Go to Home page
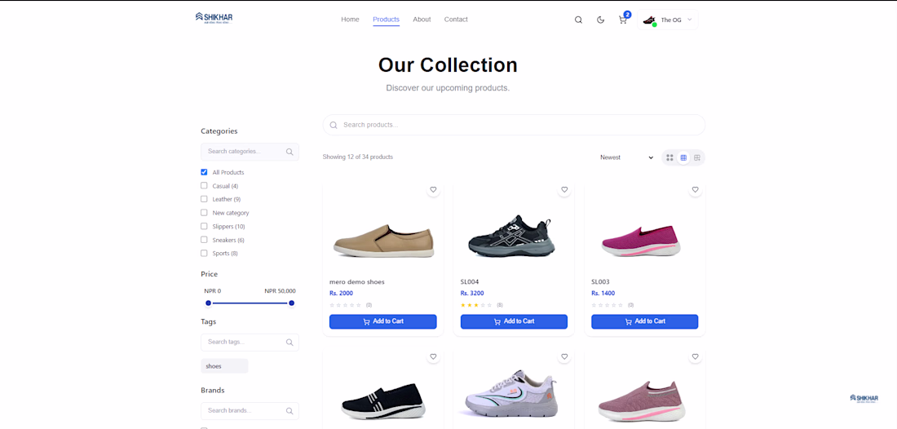 pos(350,20)
